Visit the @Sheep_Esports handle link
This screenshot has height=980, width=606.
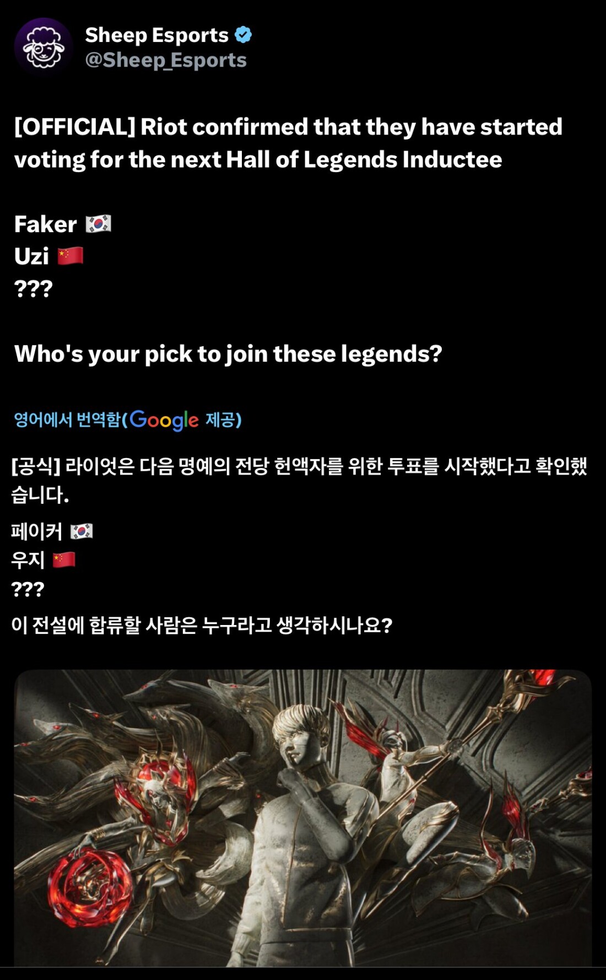coord(166,60)
